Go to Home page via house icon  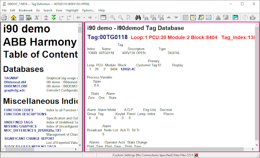13,17
